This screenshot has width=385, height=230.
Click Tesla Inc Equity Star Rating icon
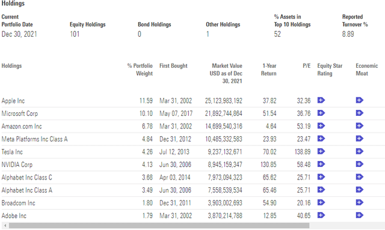(321, 151)
